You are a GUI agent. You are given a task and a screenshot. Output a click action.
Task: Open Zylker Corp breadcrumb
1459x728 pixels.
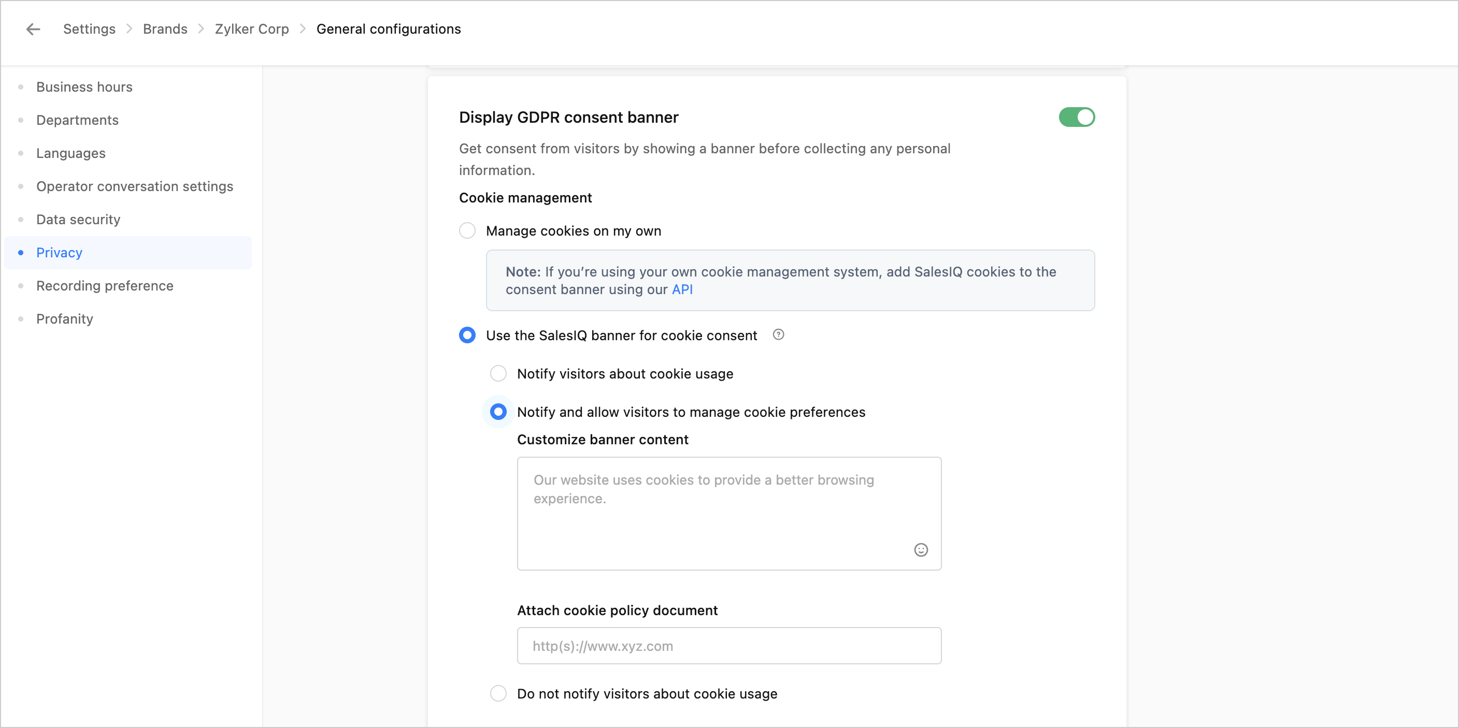click(x=251, y=29)
